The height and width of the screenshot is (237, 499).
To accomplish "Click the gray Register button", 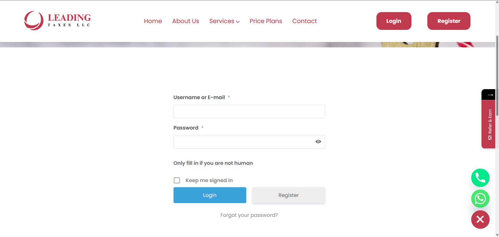I will [288, 195].
